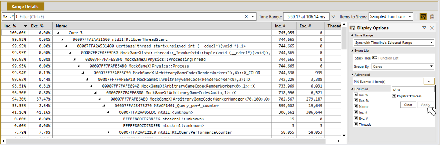This screenshot has height=145, width=440.
Task: Sort by the Inc. % column header
Action: pyautogui.click(x=14, y=26)
